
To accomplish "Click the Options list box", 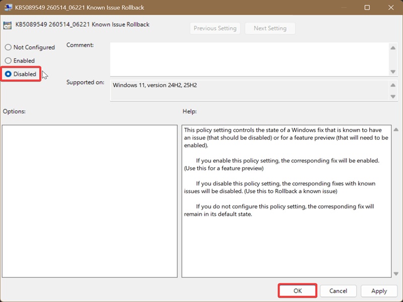I will pyautogui.click(x=90, y=201).
